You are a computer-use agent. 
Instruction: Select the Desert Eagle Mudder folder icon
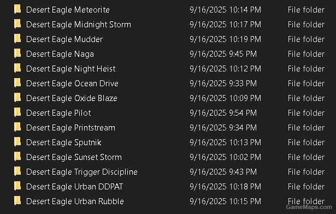[17, 39]
